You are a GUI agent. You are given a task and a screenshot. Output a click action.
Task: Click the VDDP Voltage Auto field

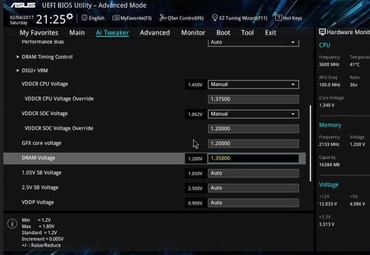(x=253, y=203)
